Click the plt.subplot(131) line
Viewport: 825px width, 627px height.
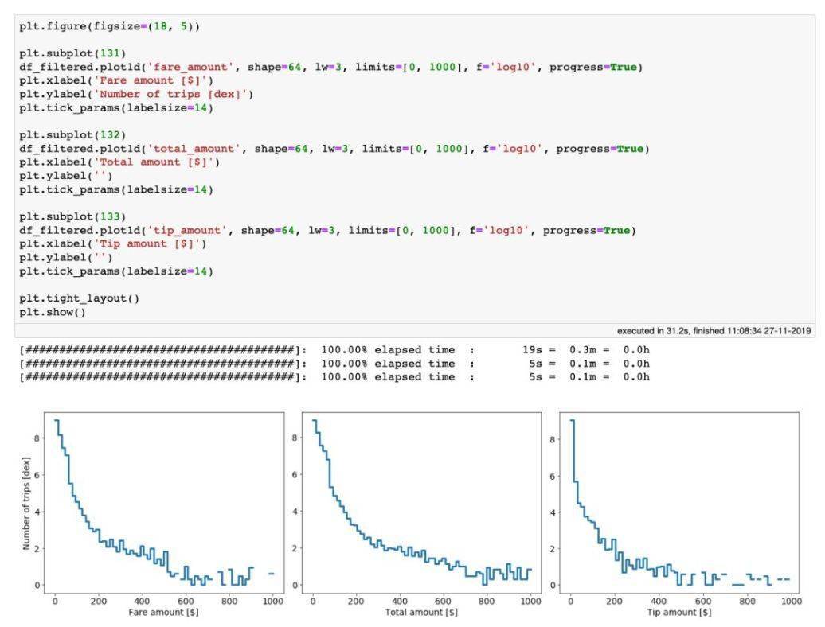tap(72, 53)
